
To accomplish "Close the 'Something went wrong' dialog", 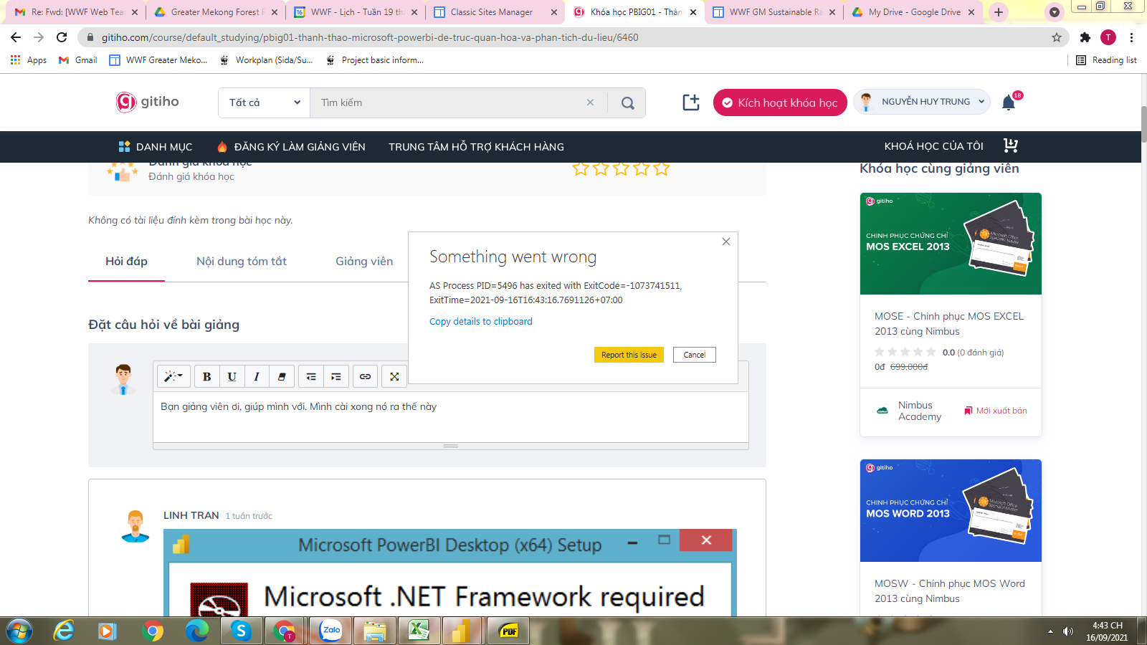I will (726, 242).
